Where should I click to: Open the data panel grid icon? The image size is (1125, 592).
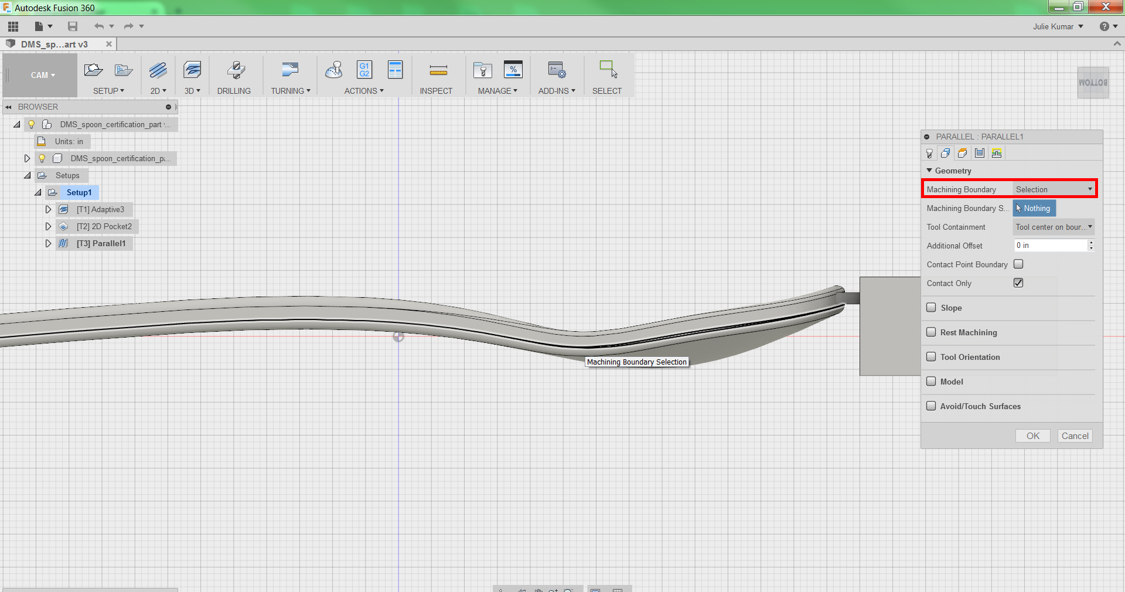coord(13,26)
